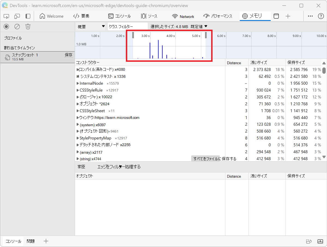
Task: Click オブジェクト column header in lower table
Action: point(150,176)
